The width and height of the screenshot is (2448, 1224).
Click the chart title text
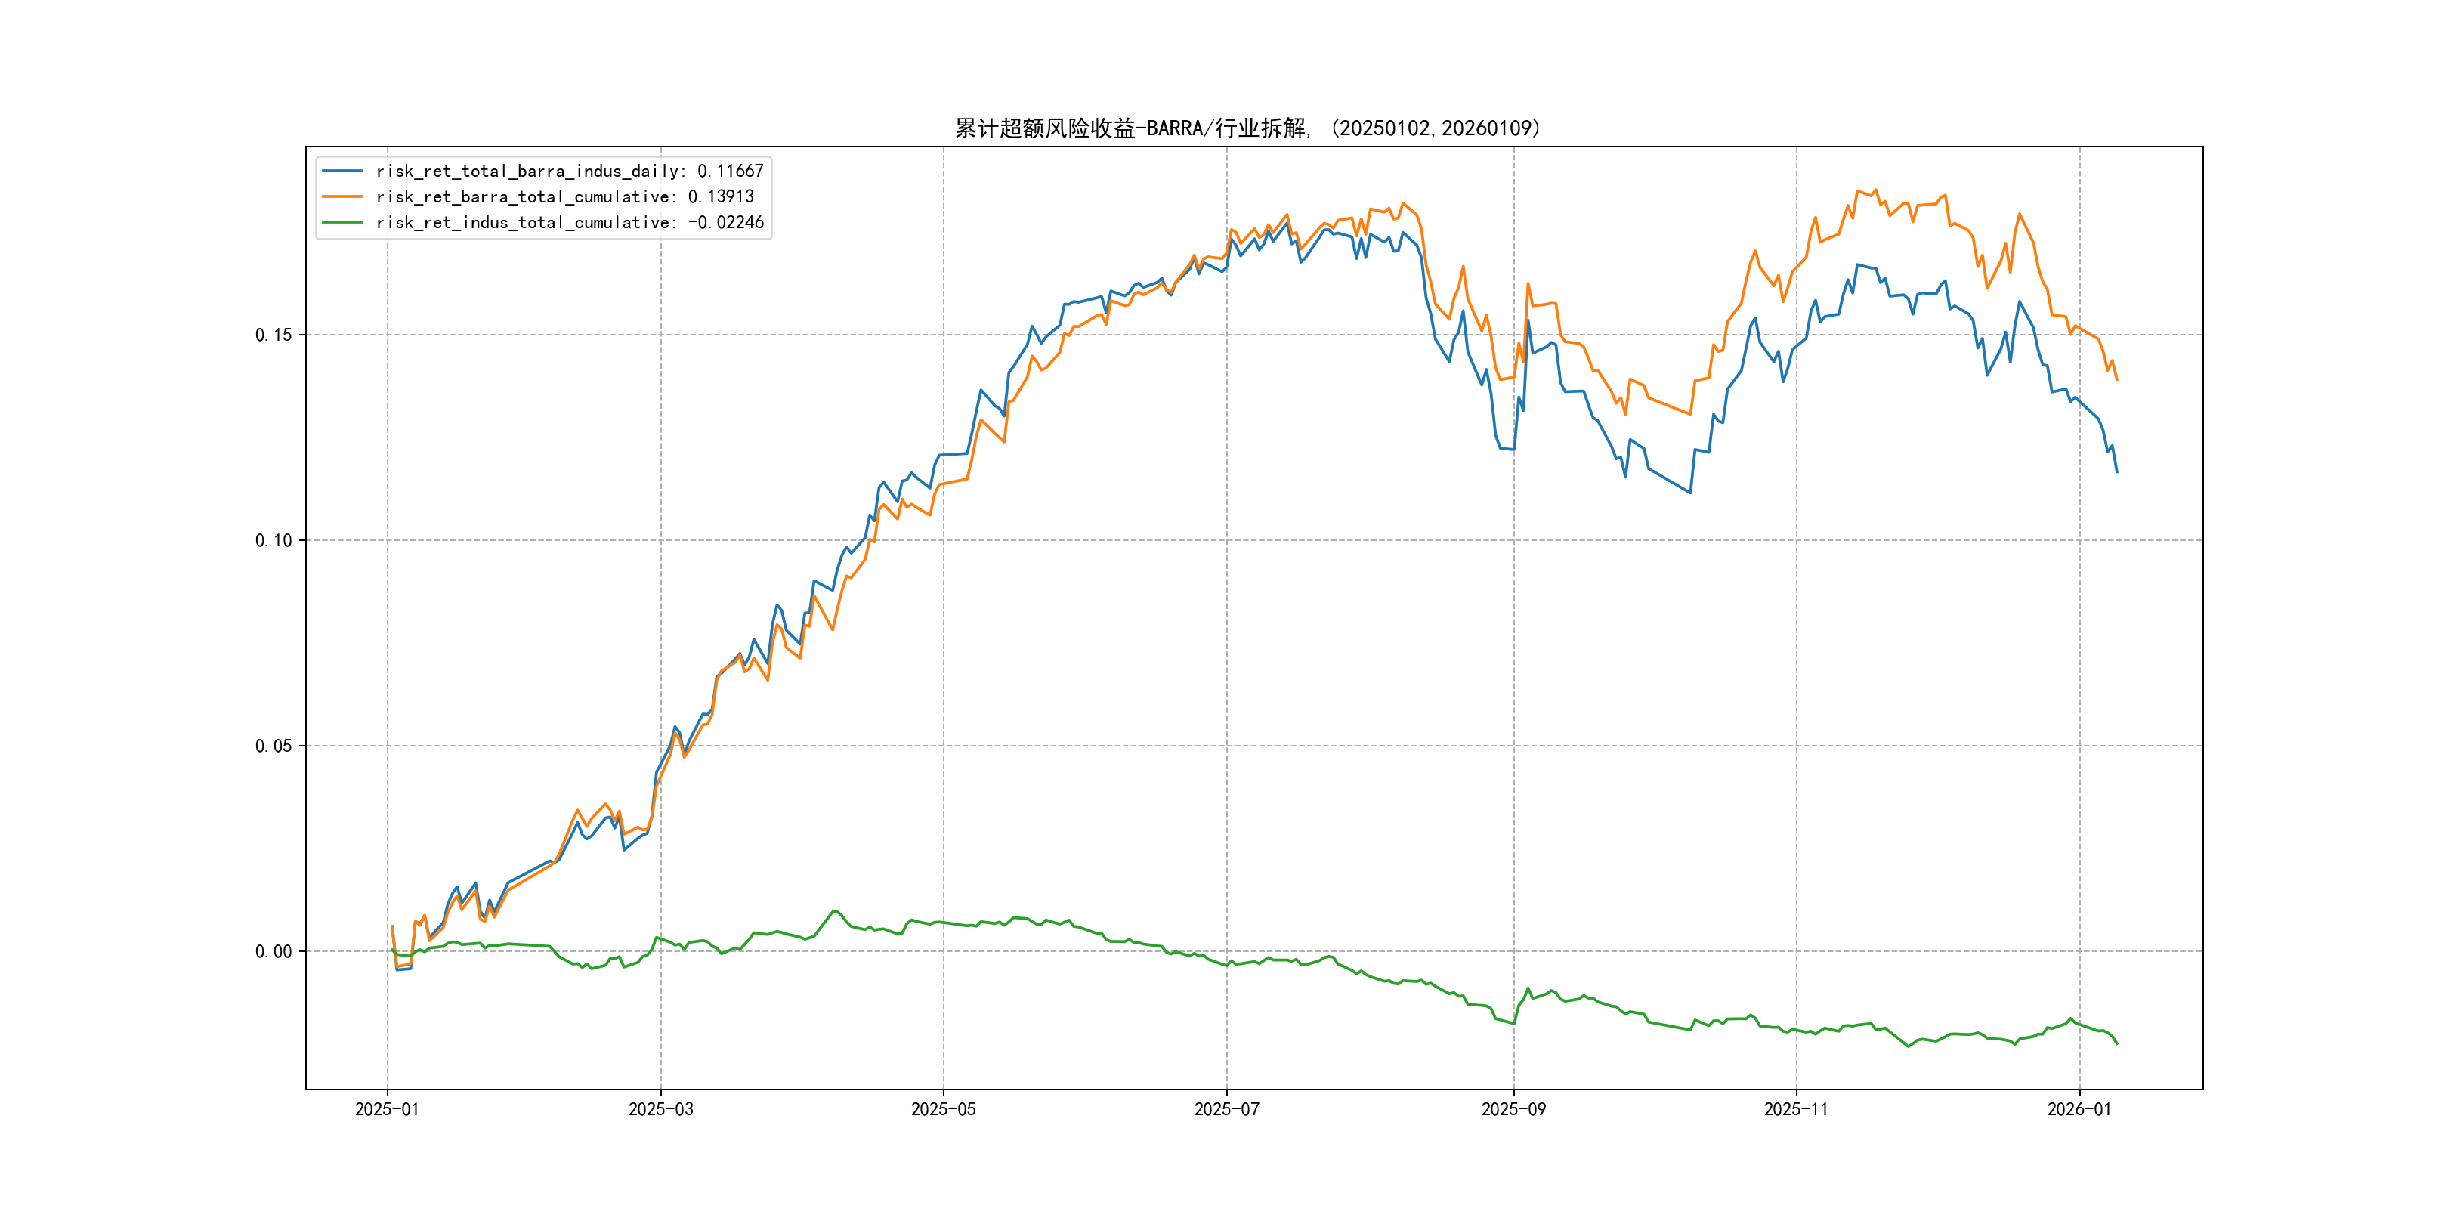(x=1247, y=128)
